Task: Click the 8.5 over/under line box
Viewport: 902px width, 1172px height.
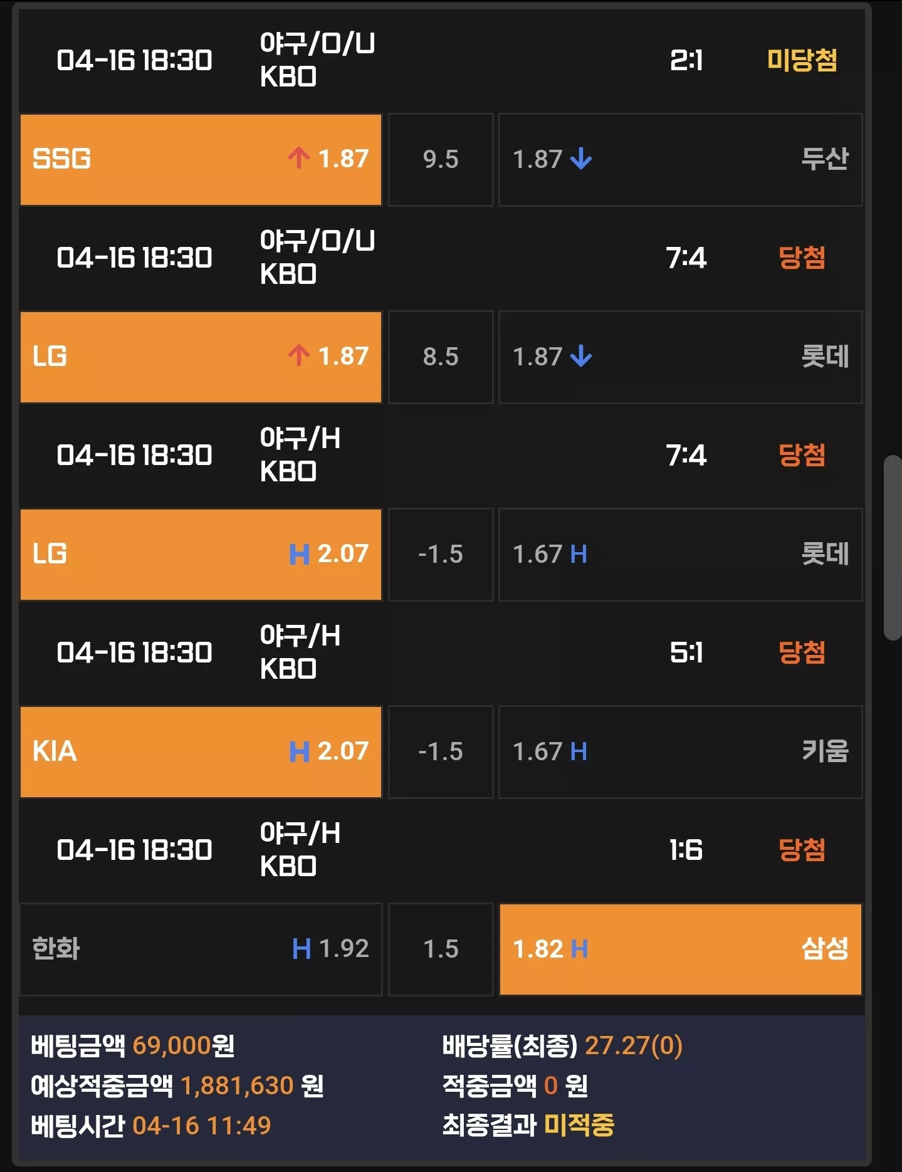Action: coord(441,357)
